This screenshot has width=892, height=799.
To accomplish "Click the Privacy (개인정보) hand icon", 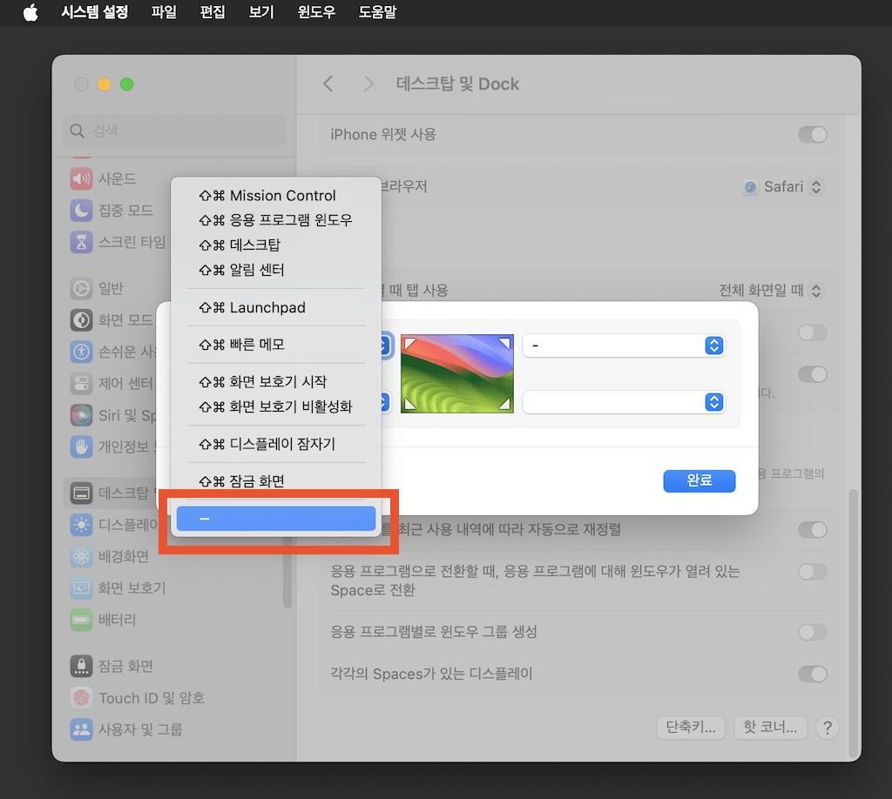I will pos(81,447).
